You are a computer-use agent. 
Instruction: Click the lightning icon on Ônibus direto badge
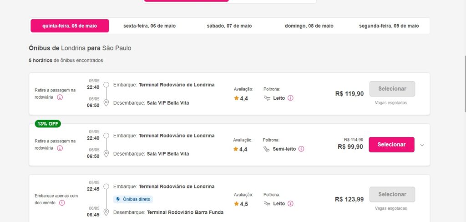[118, 199]
